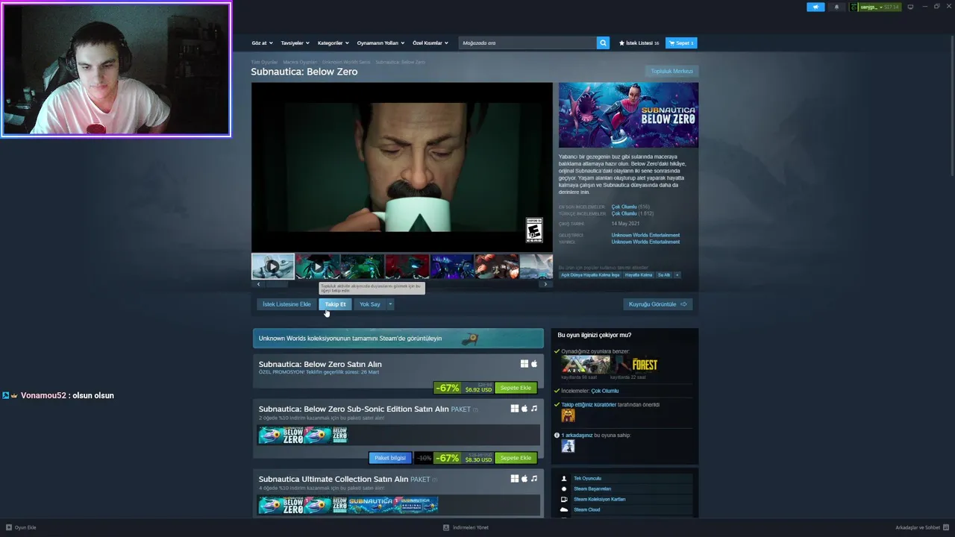Click Oyun Ekle at bottom left

21,527
